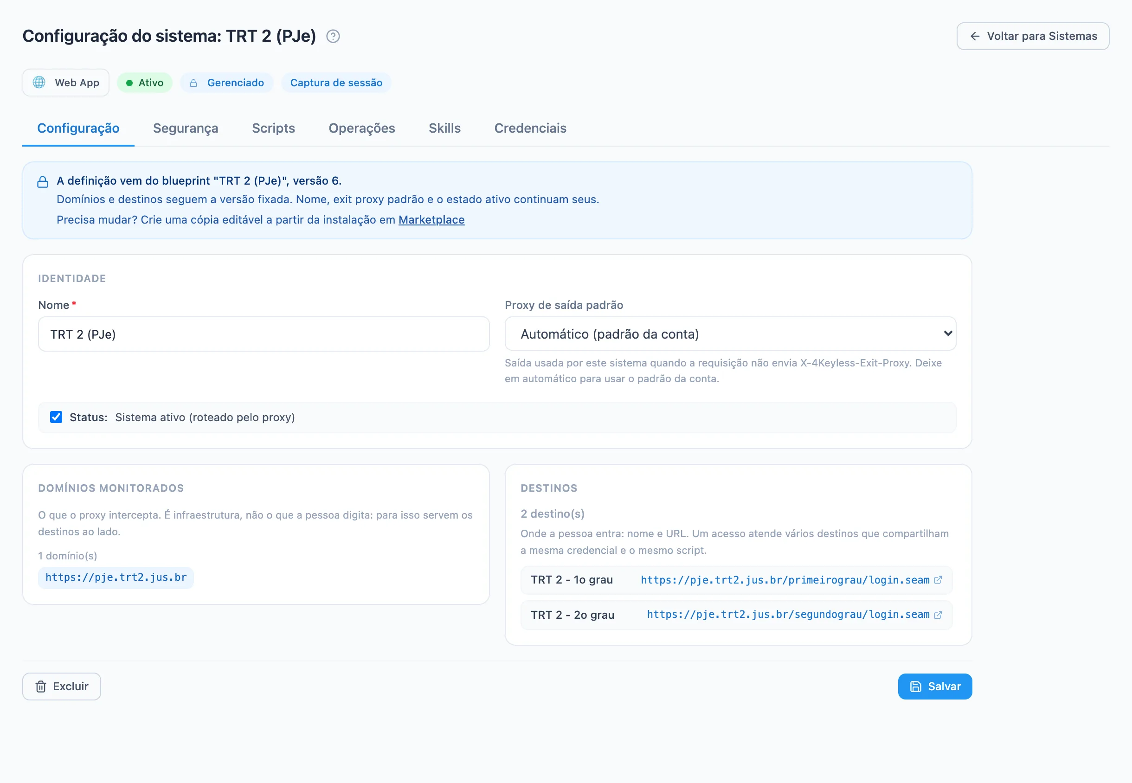
Task: Open external link icon for primeirograu URL
Action: coord(938,580)
